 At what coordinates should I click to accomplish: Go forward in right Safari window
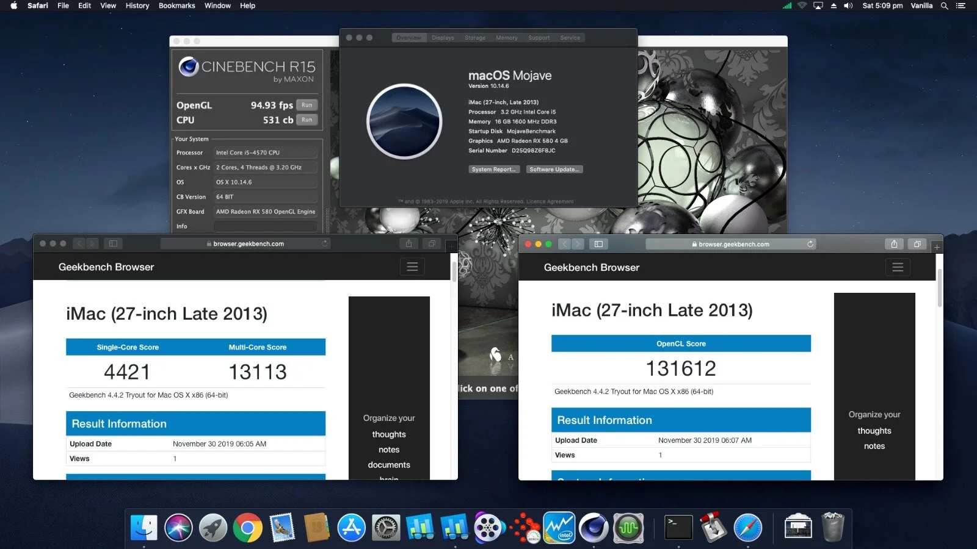click(x=578, y=244)
